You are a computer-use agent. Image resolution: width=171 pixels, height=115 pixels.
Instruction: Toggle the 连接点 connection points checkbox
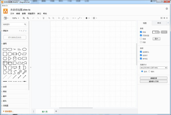[141, 55]
